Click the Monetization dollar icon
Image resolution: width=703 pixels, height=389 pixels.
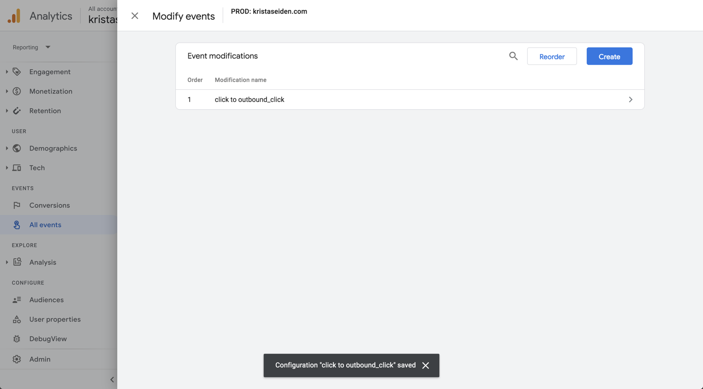coord(17,91)
